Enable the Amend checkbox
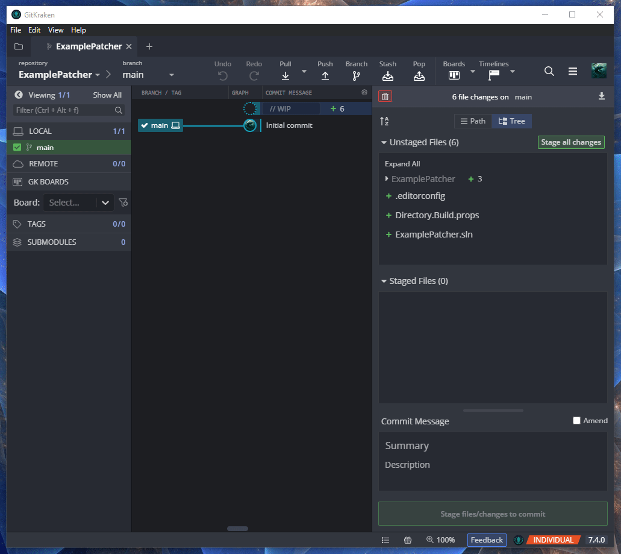Viewport: 621px width, 554px height. (576, 420)
